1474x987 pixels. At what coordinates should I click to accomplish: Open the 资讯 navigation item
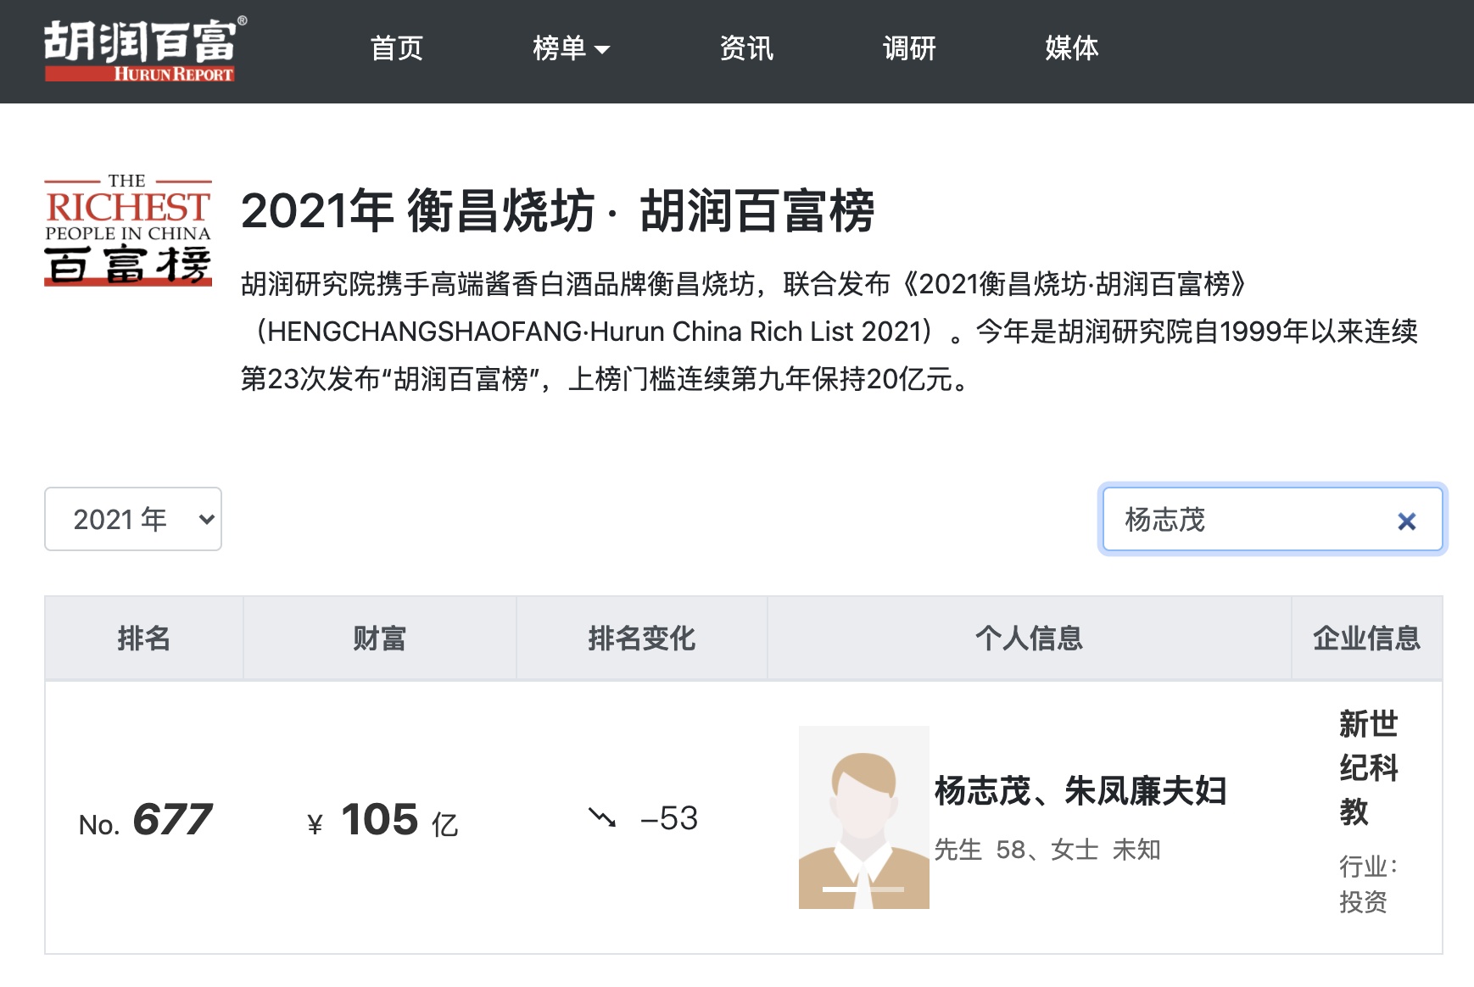(746, 48)
